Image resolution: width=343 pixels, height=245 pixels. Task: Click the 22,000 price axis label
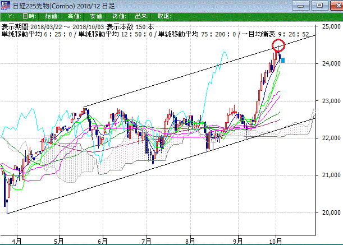(331, 138)
